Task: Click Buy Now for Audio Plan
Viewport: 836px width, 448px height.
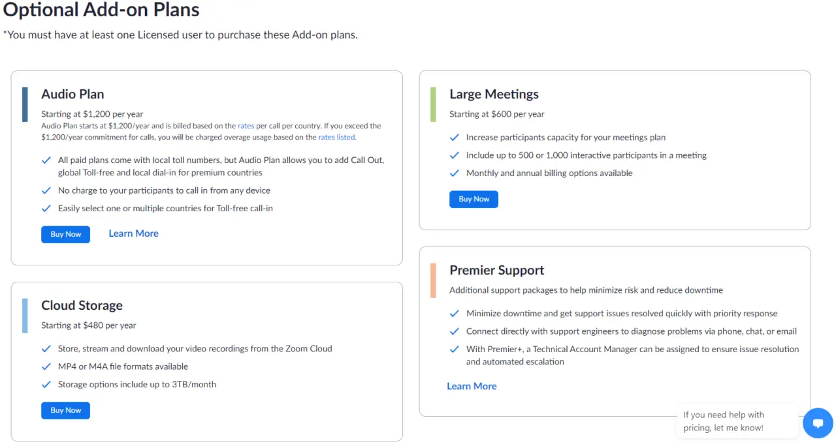Action: [x=65, y=234]
